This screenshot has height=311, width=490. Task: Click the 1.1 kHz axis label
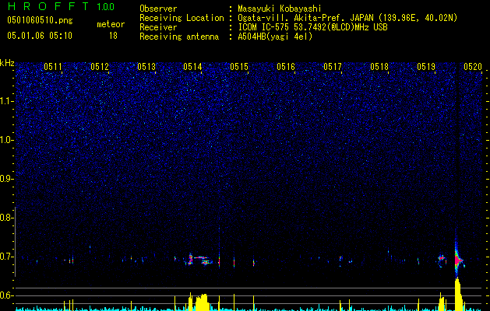click(6, 101)
